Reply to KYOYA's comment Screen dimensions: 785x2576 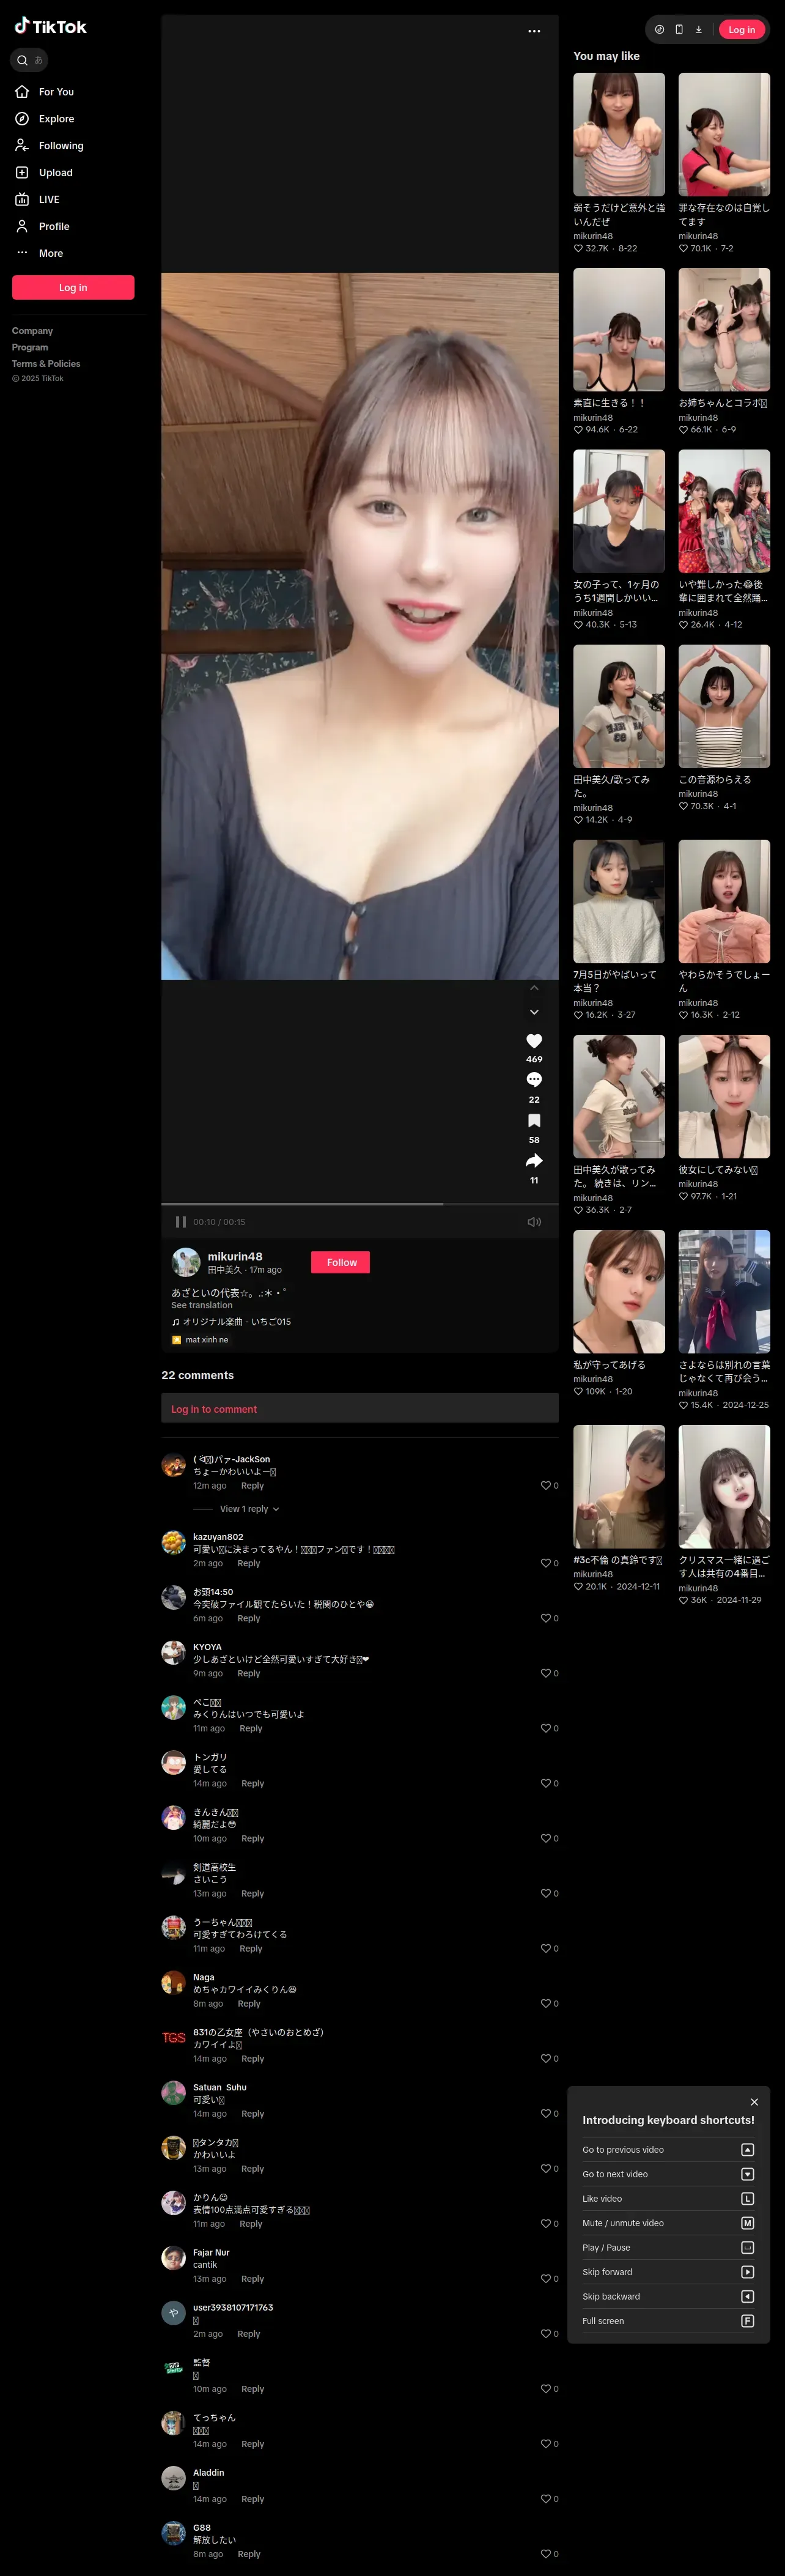tap(248, 1674)
